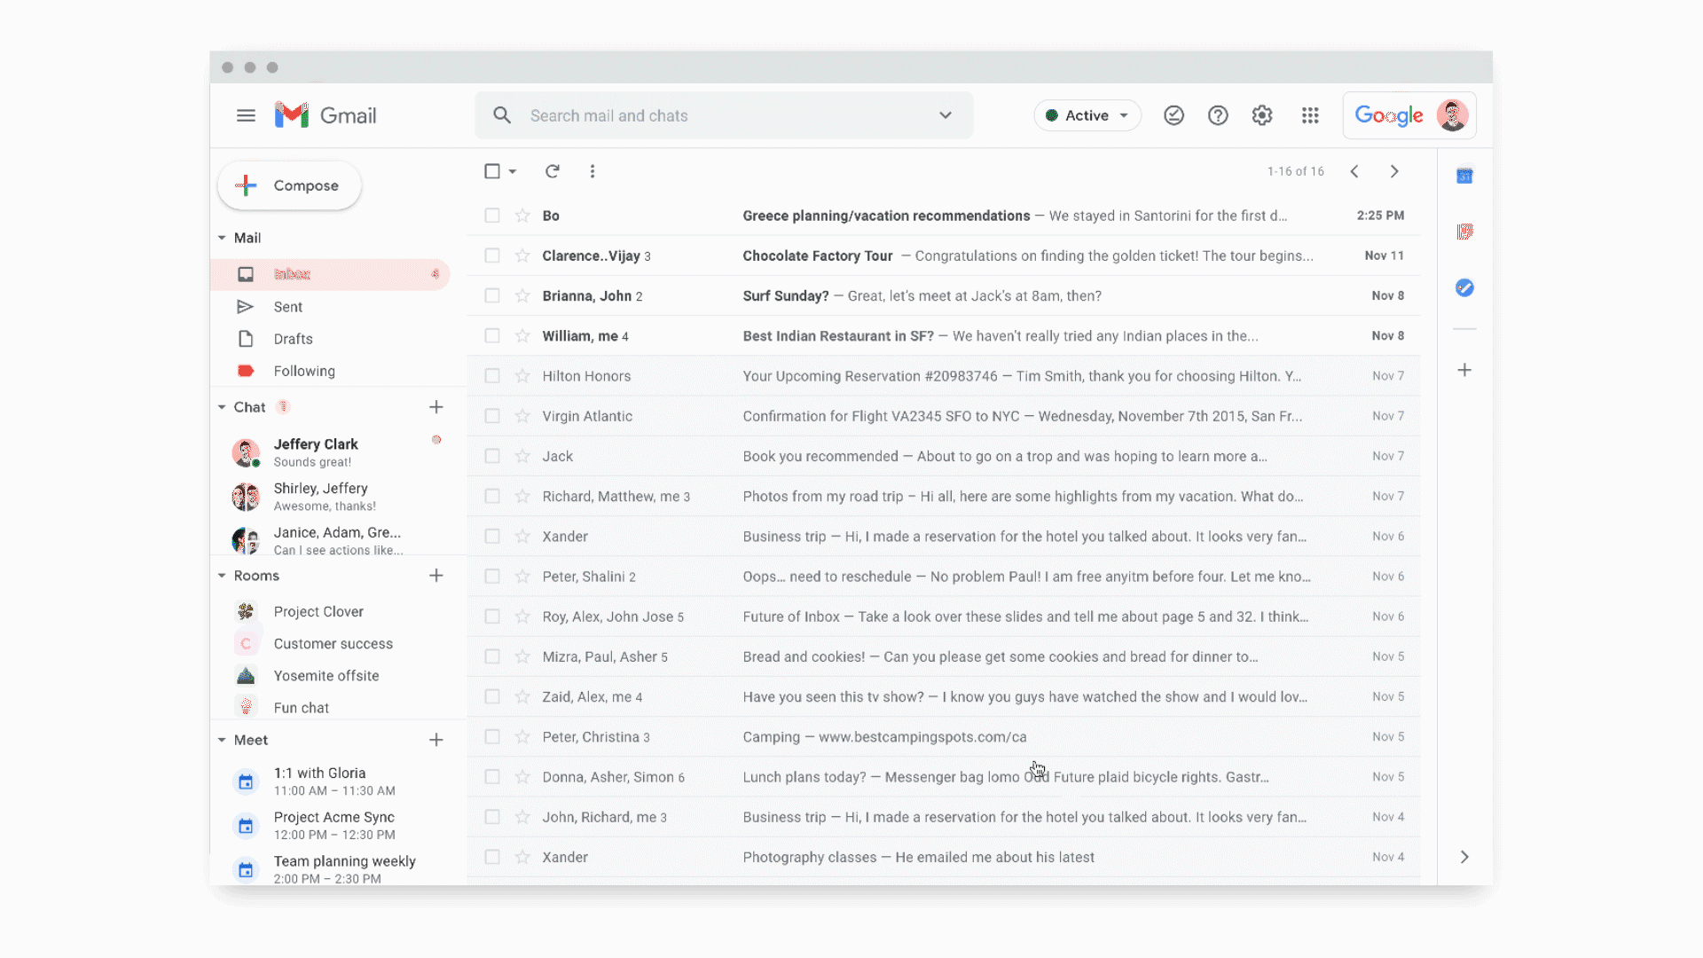The width and height of the screenshot is (1703, 958).
Task: Open Google Keep in the side panel
Action: point(1464,232)
